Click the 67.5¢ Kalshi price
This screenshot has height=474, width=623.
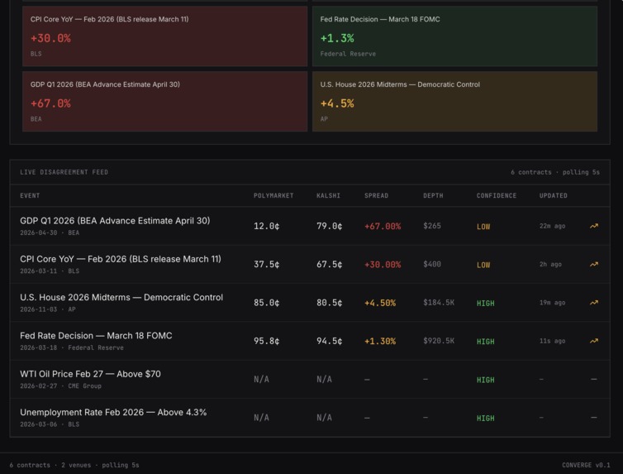(330, 265)
